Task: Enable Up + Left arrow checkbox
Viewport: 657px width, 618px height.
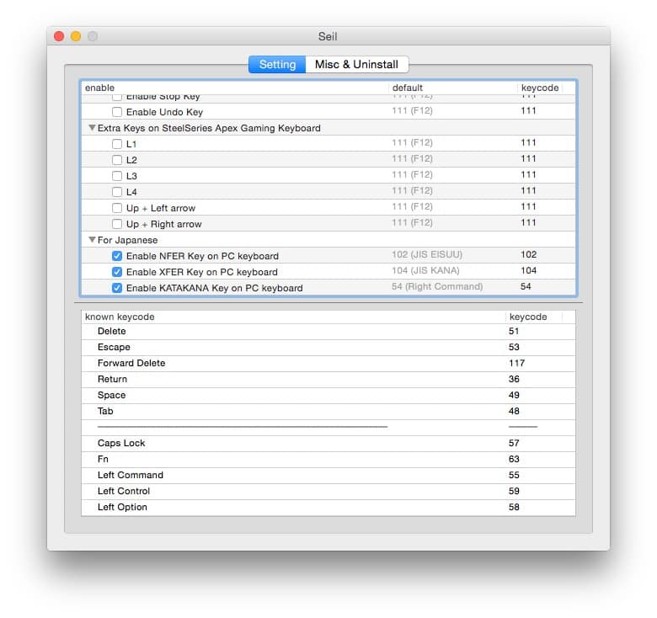Action: pyautogui.click(x=117, y=208)
